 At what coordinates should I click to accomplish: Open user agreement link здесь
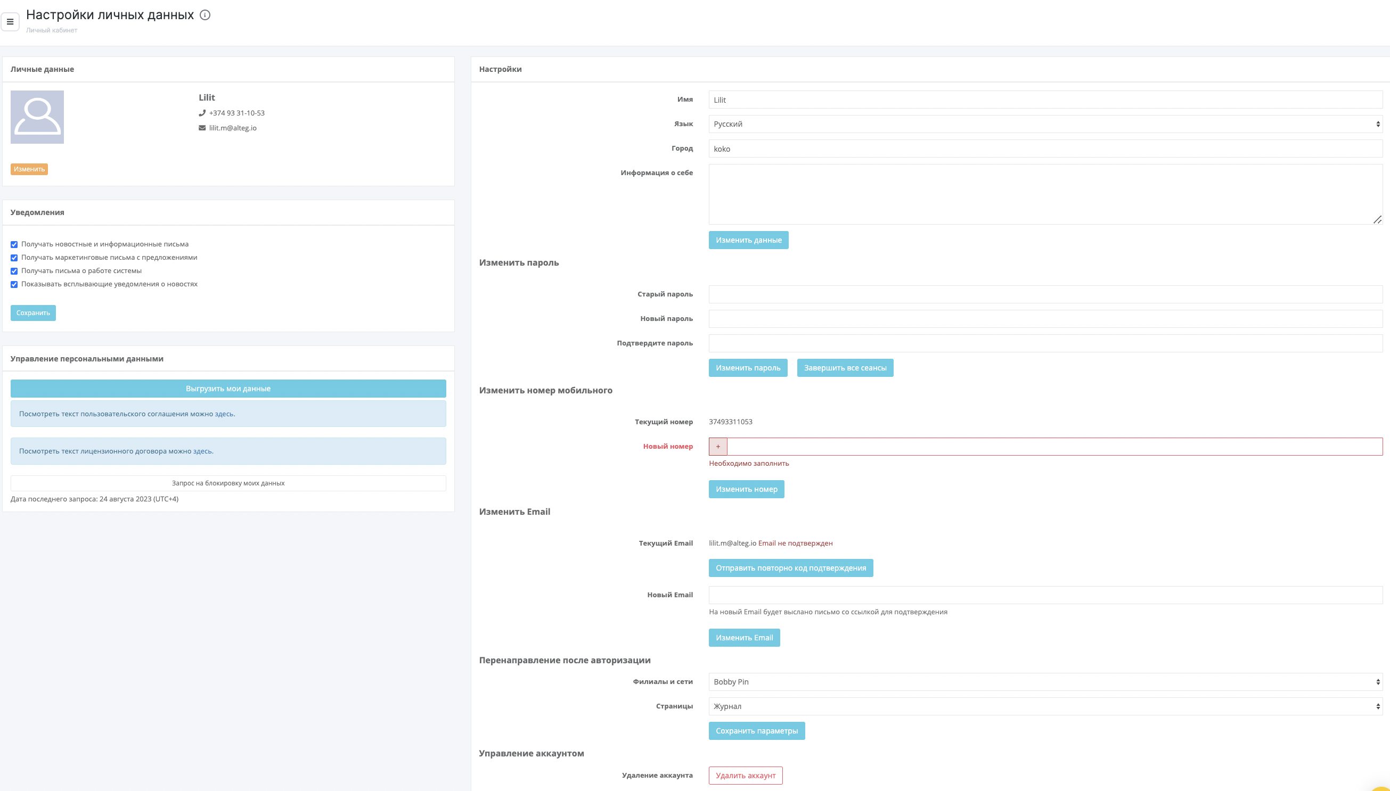coord(224,414)
